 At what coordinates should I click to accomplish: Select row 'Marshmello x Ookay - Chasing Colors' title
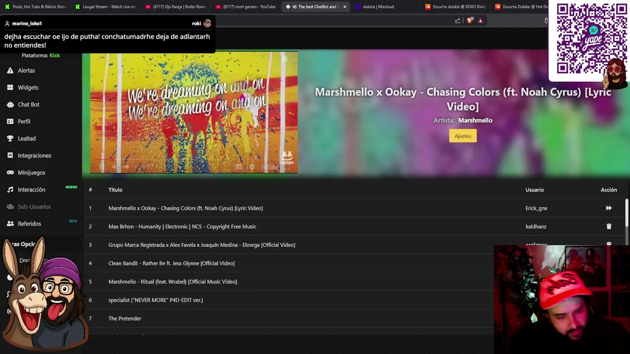tap(186, 208)
